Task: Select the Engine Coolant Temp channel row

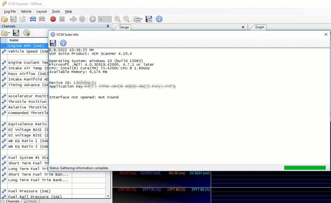Action: click(25, 62)
